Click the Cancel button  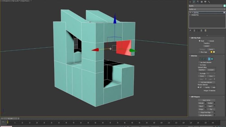(211, 49)
